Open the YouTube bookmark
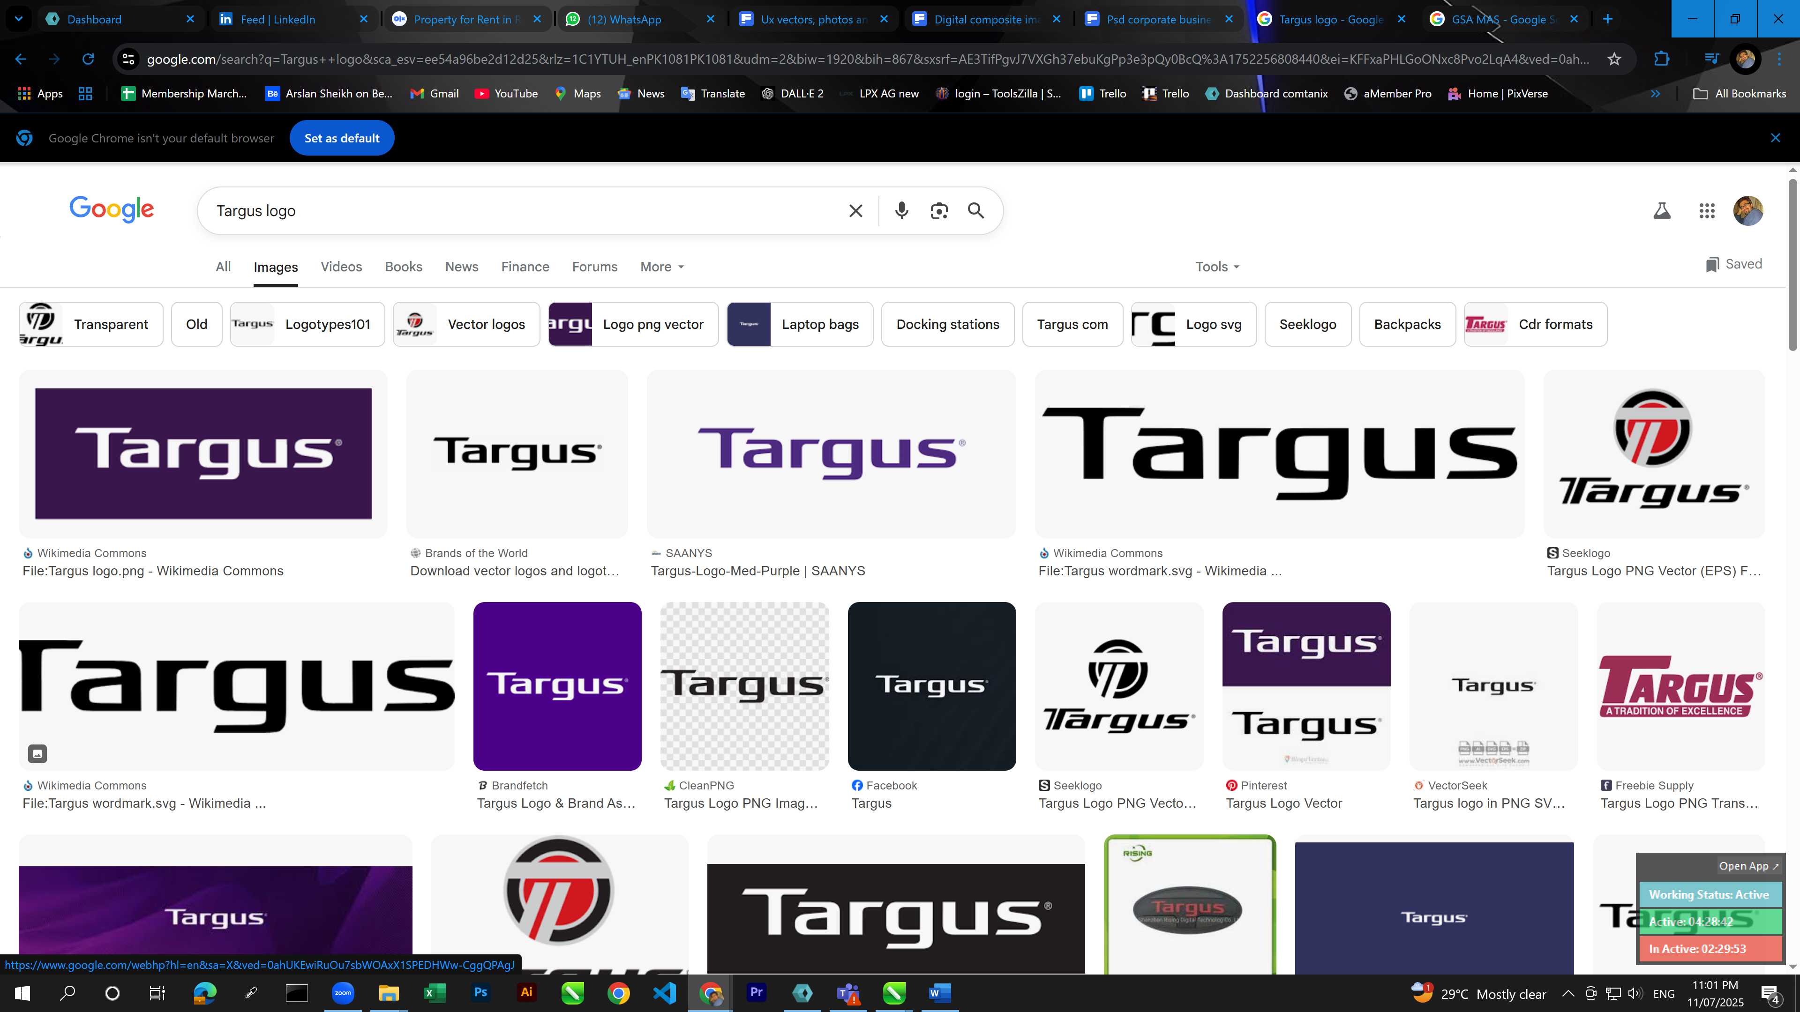 click(x=506, y=94)
